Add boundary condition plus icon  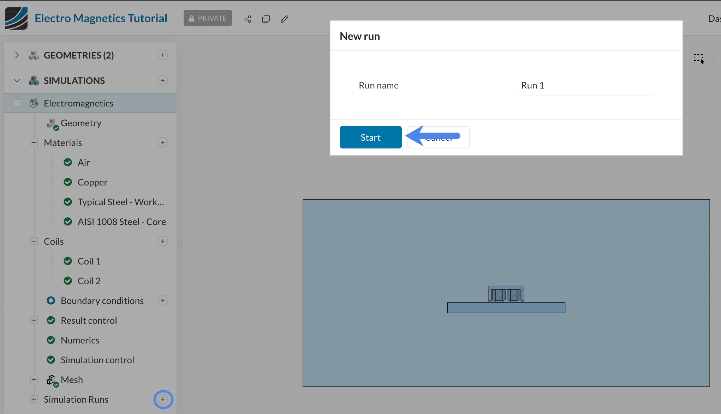(x=162, y=300)
